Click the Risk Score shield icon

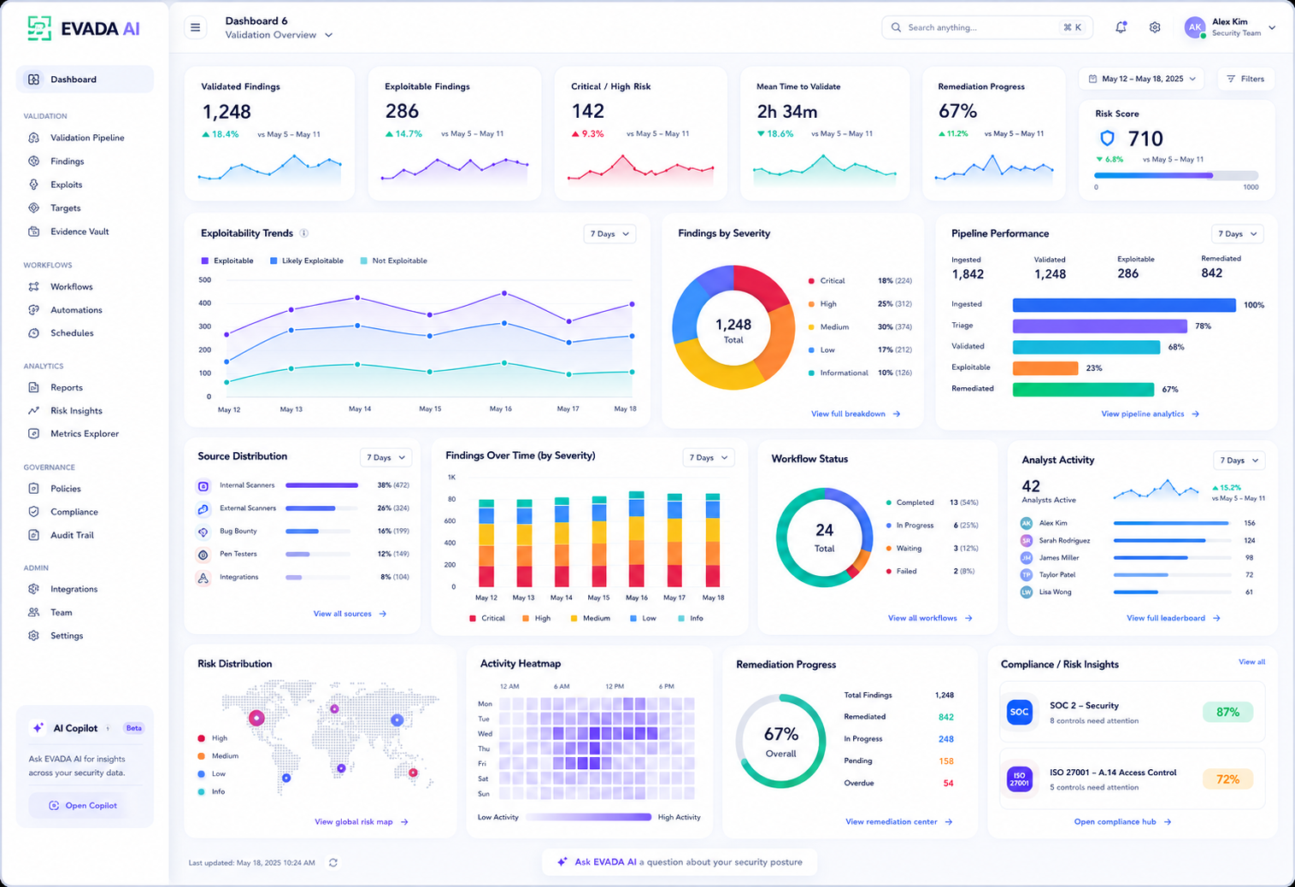(1108, 138)
